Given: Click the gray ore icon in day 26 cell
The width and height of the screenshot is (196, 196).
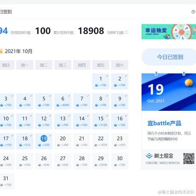Looking at the screenshot, I should (x=40, y=165).
